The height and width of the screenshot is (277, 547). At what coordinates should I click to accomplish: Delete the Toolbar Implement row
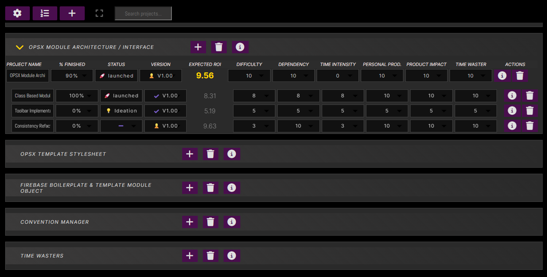pyautogui.click(x=529, y=110)
